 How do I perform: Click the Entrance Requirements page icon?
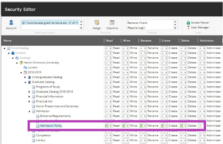(x=38, y=116)
